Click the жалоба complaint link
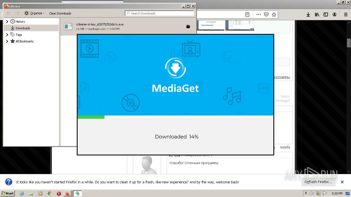 [285, 147]
